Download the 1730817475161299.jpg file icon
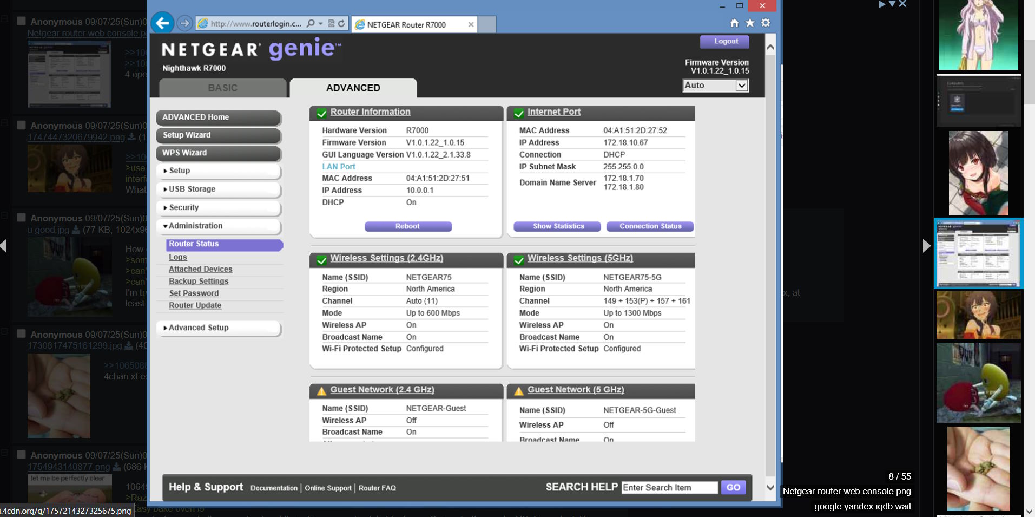 tap(129, 345)
